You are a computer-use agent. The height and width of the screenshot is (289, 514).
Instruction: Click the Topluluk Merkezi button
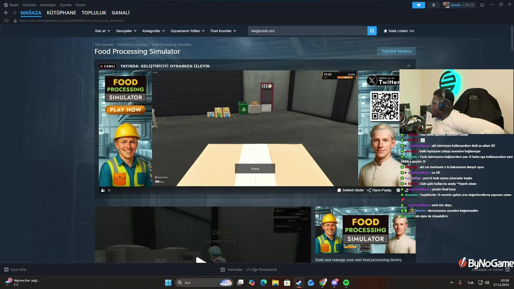tap(396, 51)
